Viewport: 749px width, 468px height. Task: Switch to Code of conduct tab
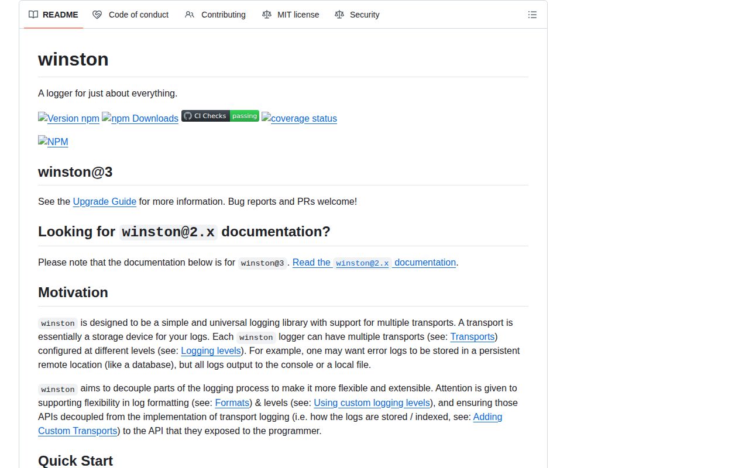point(130,15)
